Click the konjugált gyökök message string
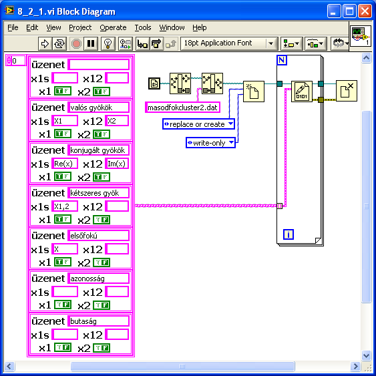Screen dimensions: 376x376 pyautogui.click(x=99, y=150)
